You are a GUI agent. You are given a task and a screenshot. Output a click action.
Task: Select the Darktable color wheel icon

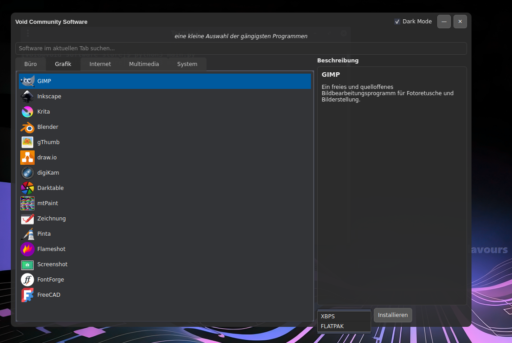coord(27,188)
